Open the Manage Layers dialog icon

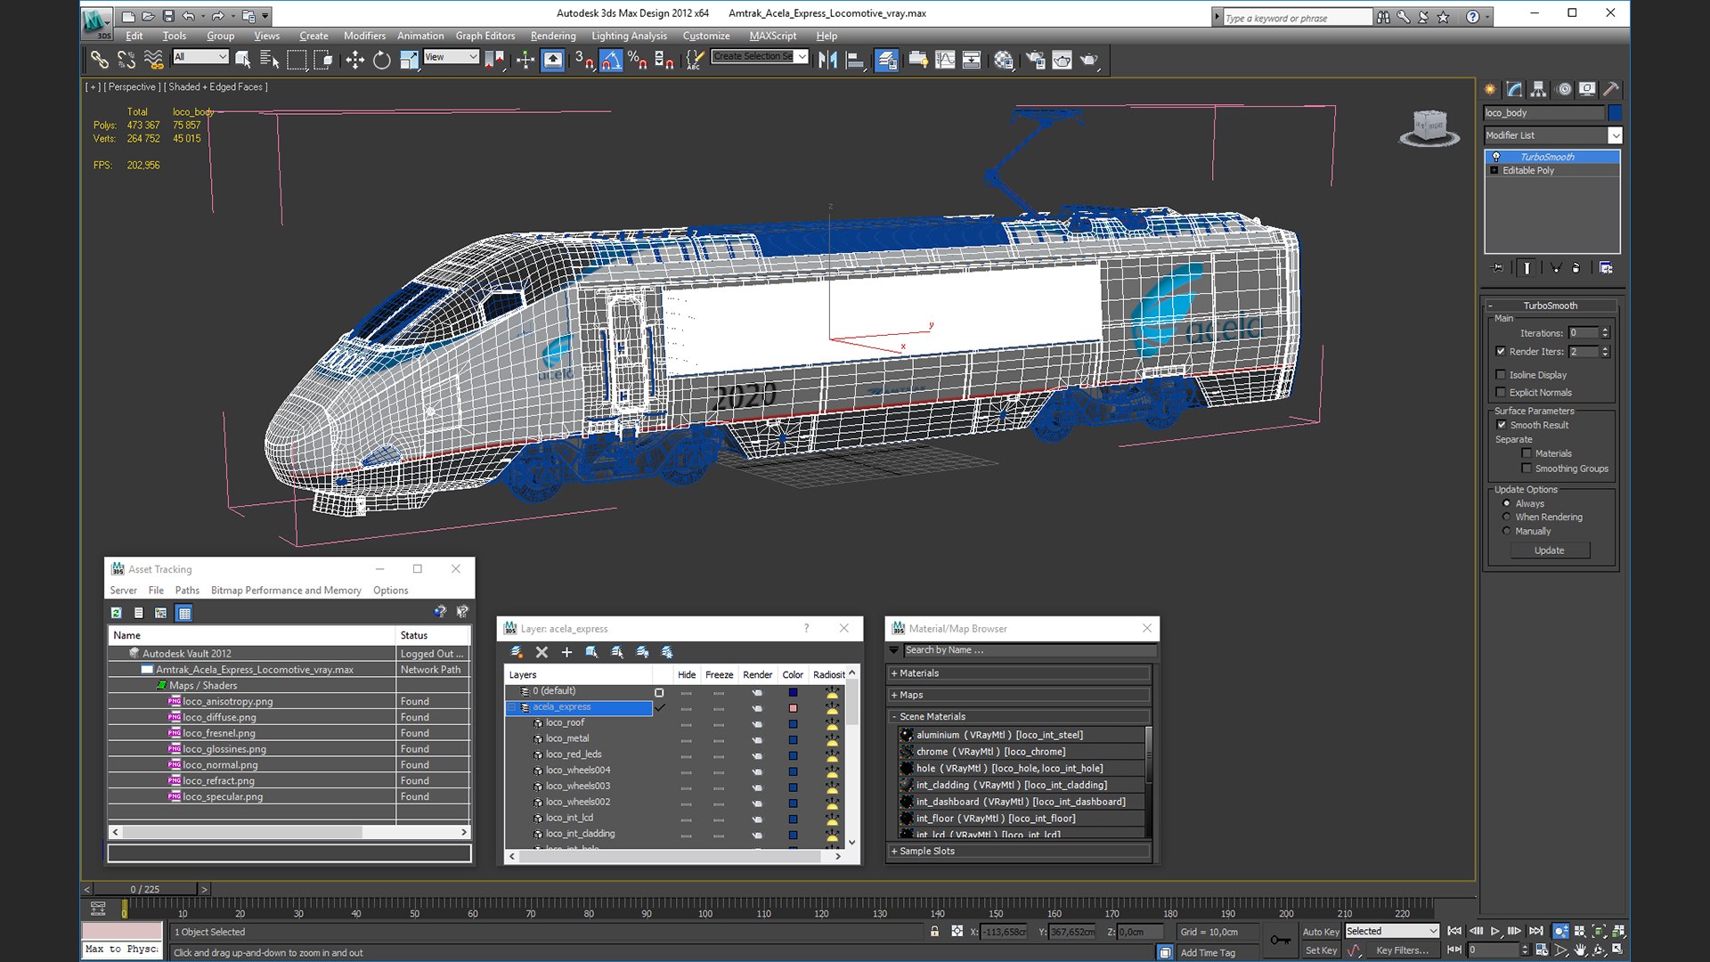[x=886, y=60]
